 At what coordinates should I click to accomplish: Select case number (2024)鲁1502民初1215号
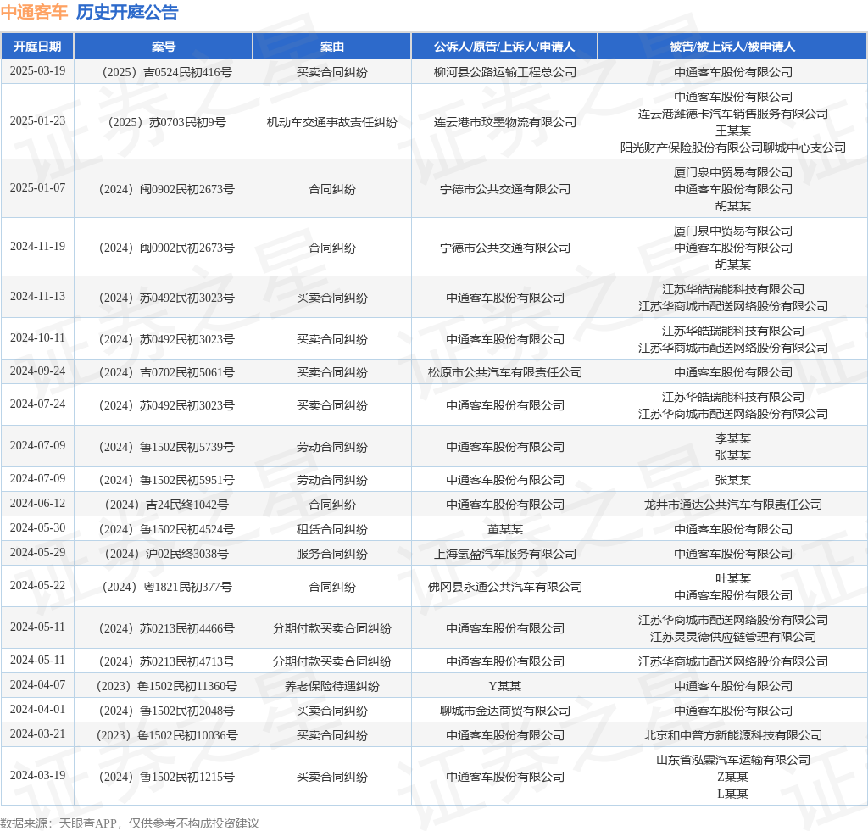(x=164, y=777)
